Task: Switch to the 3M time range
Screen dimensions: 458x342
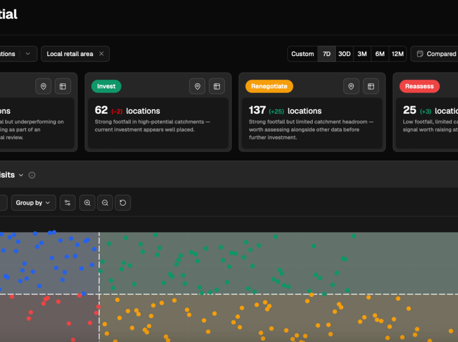Action: (x=362, y=54)
